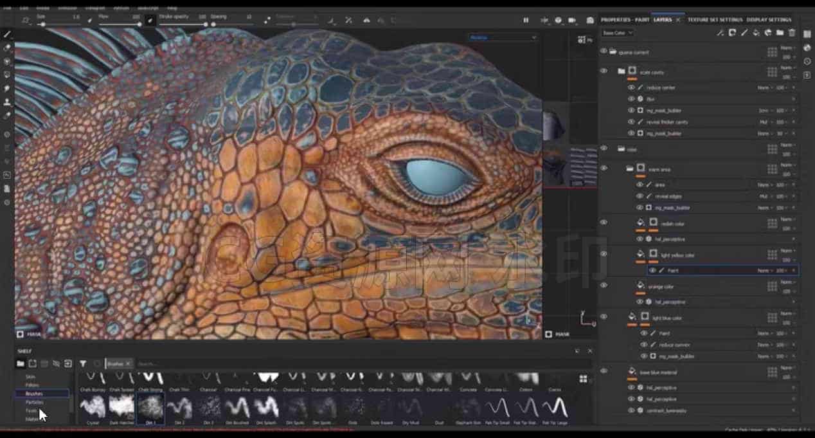The height and width of the screenshot is (438, 815).
Task: Click delete layer trash icon in Layers toolbar
Action: click(x=792, y=33)
